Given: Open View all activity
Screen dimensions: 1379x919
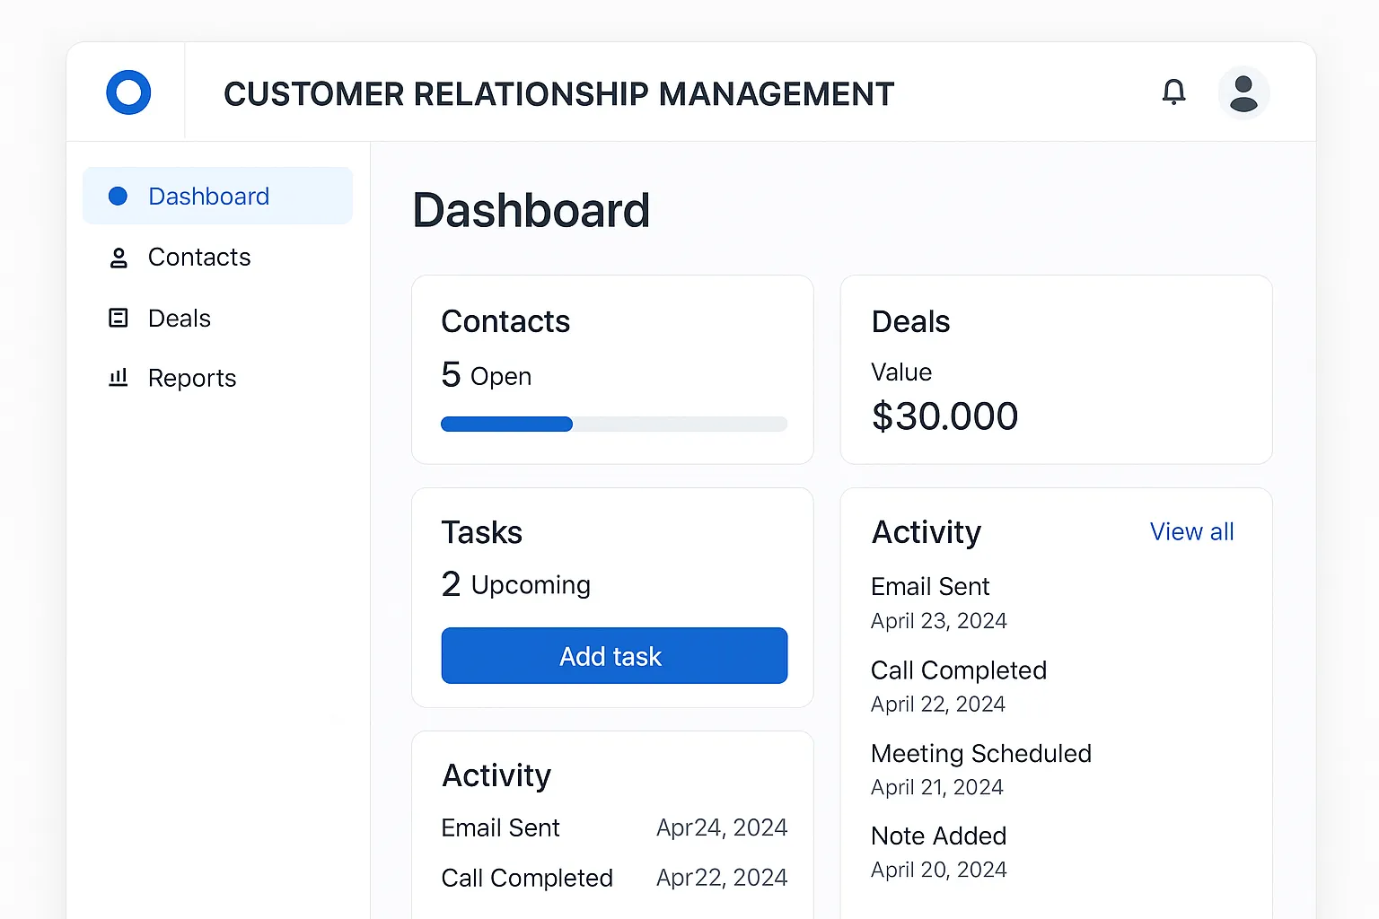Looking at the screenshot, I should click(1191, 531).
